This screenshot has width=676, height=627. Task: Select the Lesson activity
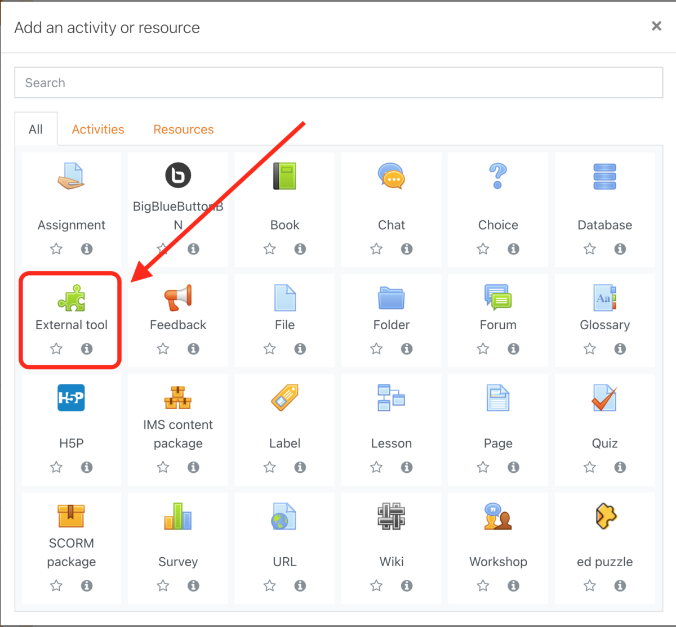click(x=391, y=398)
